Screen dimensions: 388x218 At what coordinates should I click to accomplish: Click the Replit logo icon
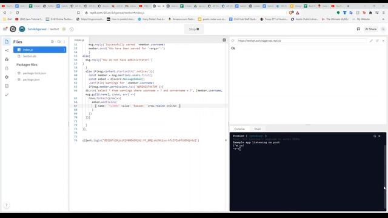[13, 29]
